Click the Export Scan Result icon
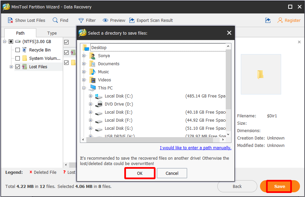The image size is (305, 197). [x=132, y=20]
